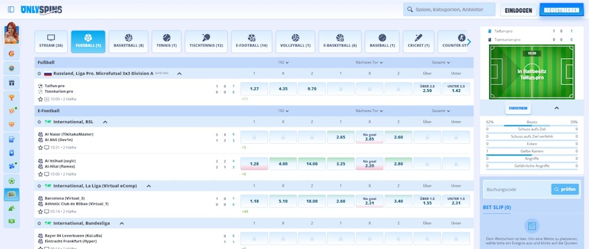Switch to the Volleyball (1) tab
This screenshot has height=249, width=589.
point(295,41)
